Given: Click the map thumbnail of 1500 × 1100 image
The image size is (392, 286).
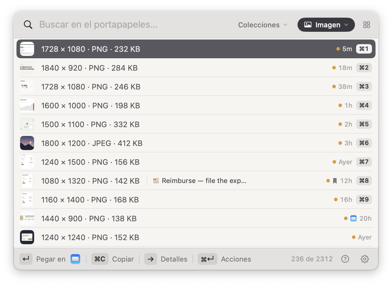Looking at the screenshot, I should pyautogui.click(x=27, y=124).
